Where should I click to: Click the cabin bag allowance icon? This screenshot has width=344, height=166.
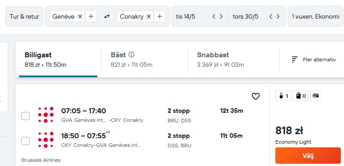tap(283, 96)
